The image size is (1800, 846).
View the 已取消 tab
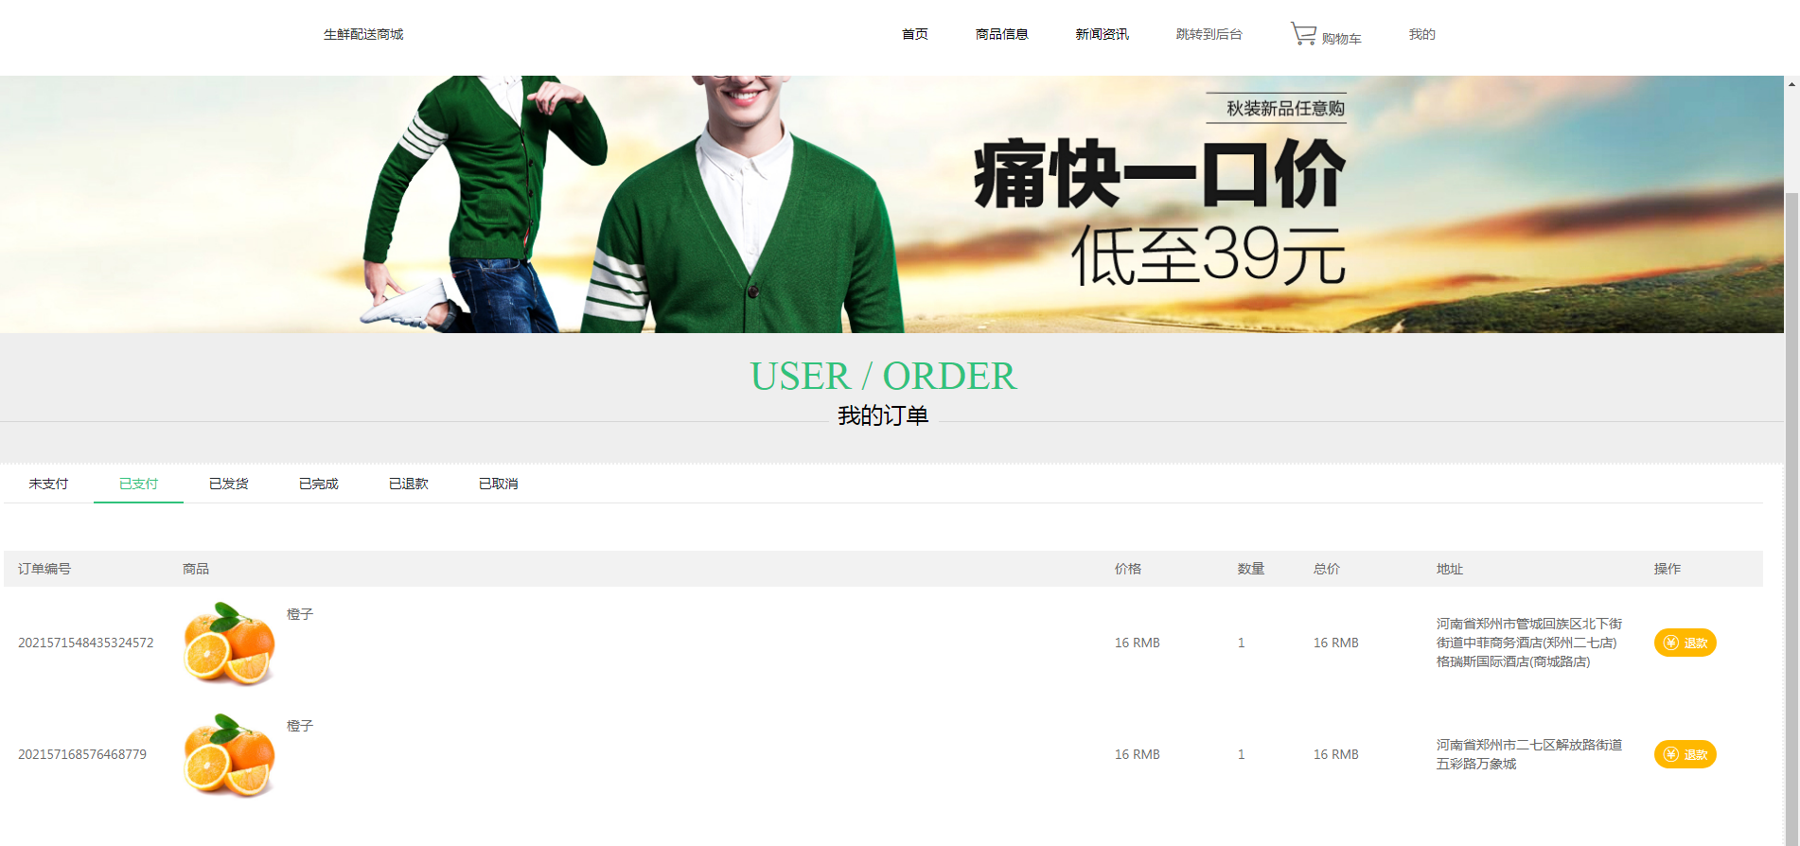coord(498,484)
